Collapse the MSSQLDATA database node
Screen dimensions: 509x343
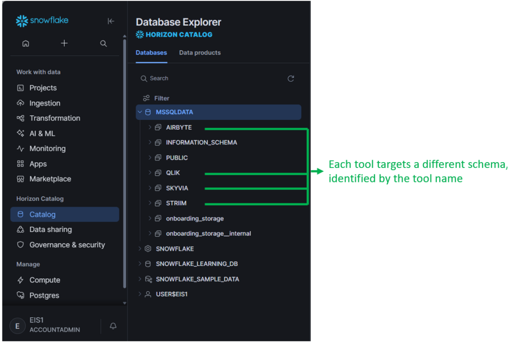click(x=140, y=112)
